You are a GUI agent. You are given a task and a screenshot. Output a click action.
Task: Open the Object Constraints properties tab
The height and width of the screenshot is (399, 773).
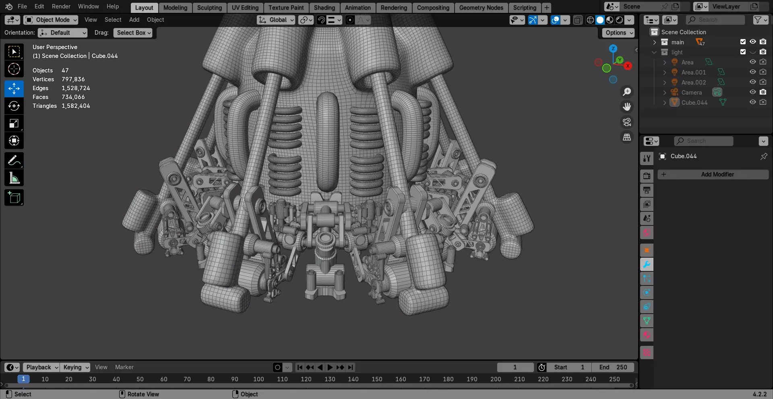pos(647,307)
